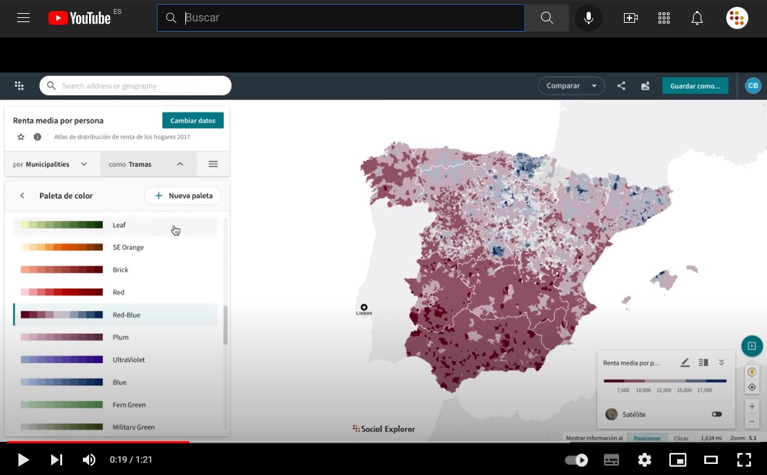Screen dimensions: 767x475
Task: Click the Nueva paleta button
Action: coord(183,195)
